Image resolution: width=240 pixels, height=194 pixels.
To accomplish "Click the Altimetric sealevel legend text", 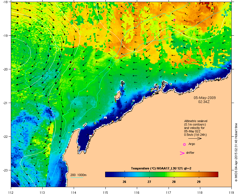I will [196, 121].
